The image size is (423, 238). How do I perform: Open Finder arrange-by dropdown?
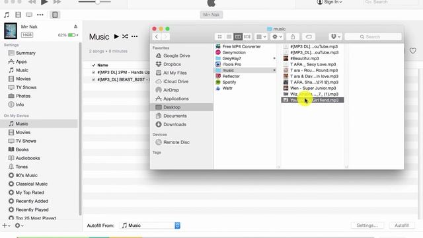(x=261, y=37)
